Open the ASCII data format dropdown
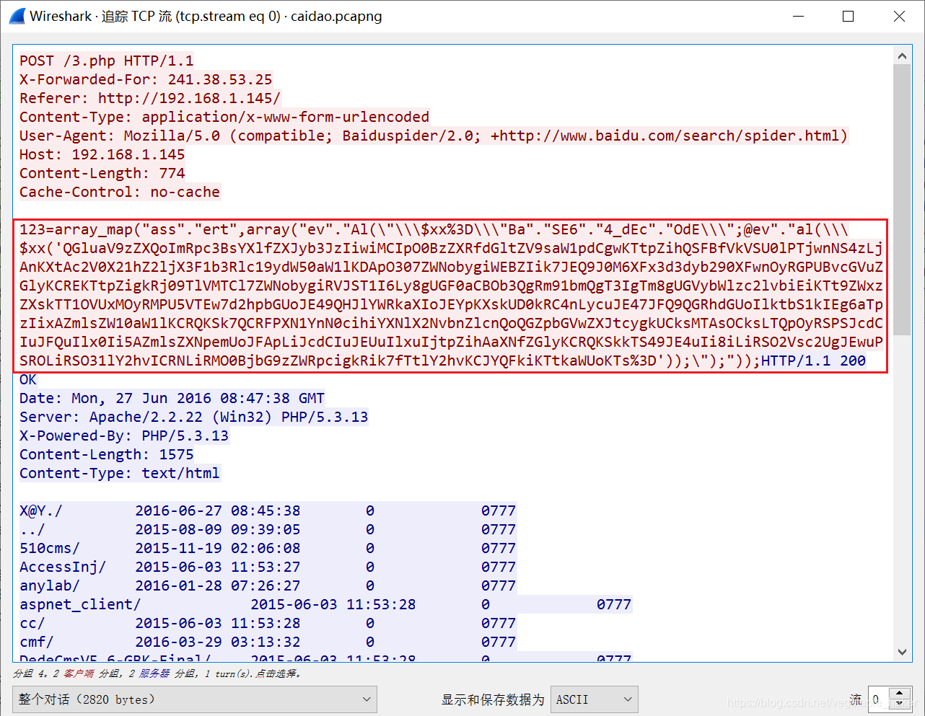Image resolution: width=925 pixels, height=716 pixels. (595, 699)
